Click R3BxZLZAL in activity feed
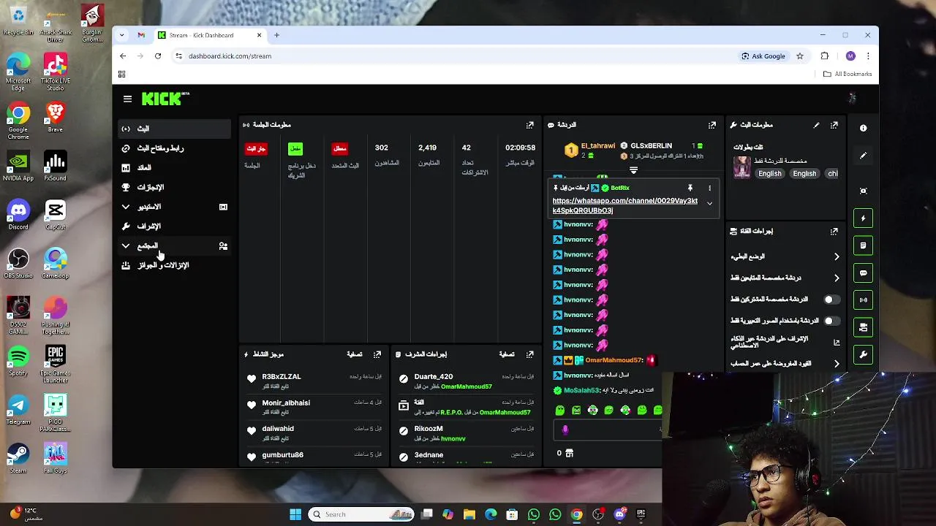This screenshot has width=936, height=526. pyautogui.click(x=282, y=377)
